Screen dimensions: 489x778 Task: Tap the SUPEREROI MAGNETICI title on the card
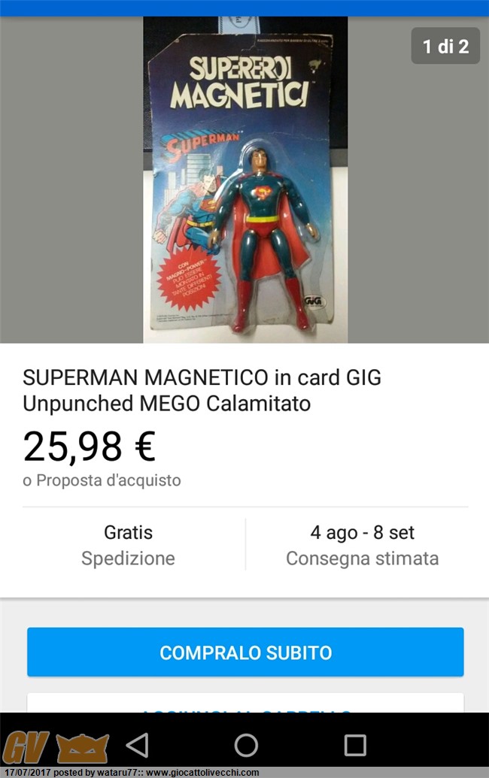click(x=240, y=83)
